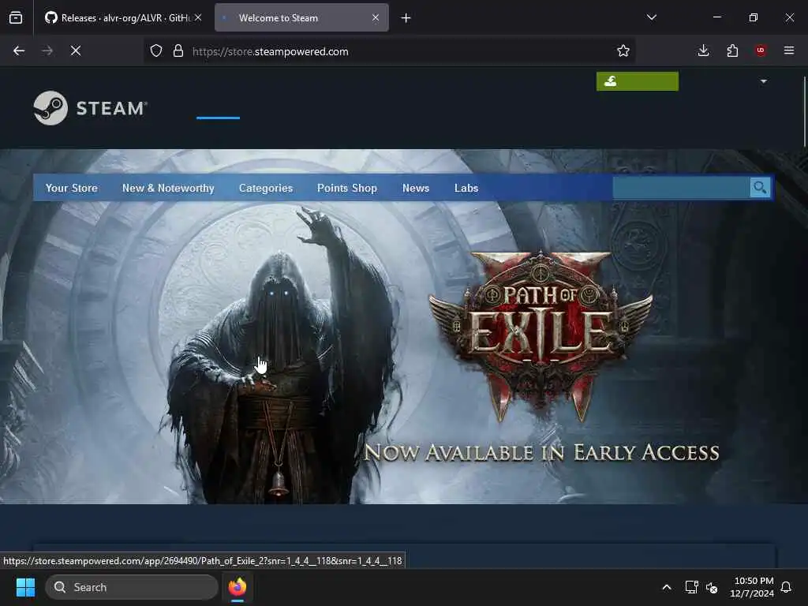Screen dimensions: 808x606
Task: Stop loading the page
Action: coord(76,50)
